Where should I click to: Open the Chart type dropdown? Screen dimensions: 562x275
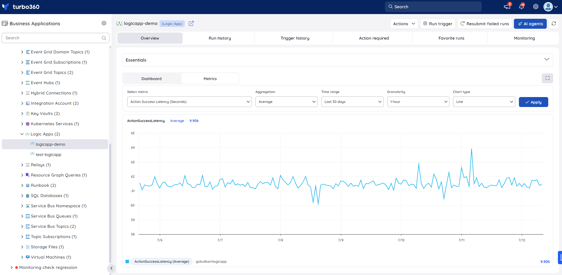484,102
